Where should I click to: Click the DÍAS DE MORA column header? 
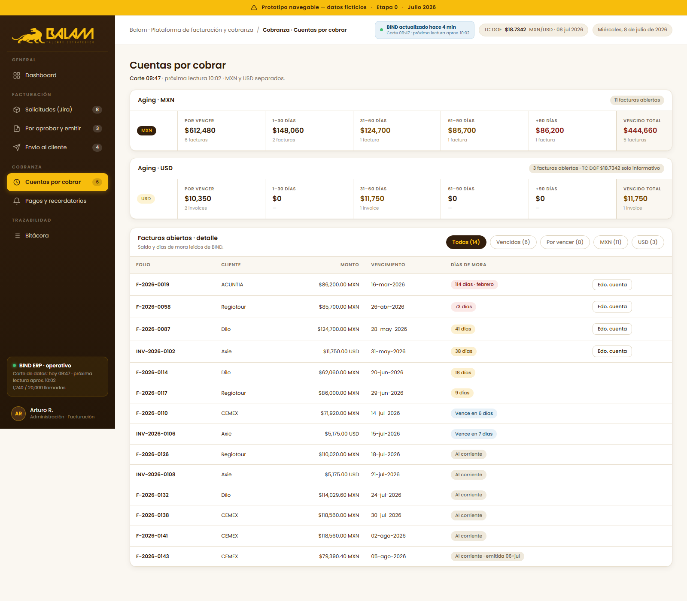point(468,265)
